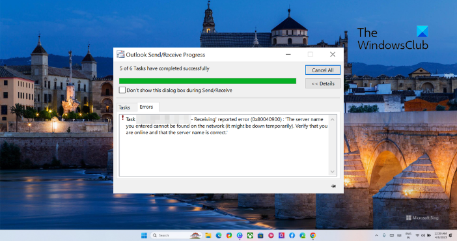Open the notification bell icon
Image resolution: width=457 pixels, height=241 pixels.
point(450,235)
